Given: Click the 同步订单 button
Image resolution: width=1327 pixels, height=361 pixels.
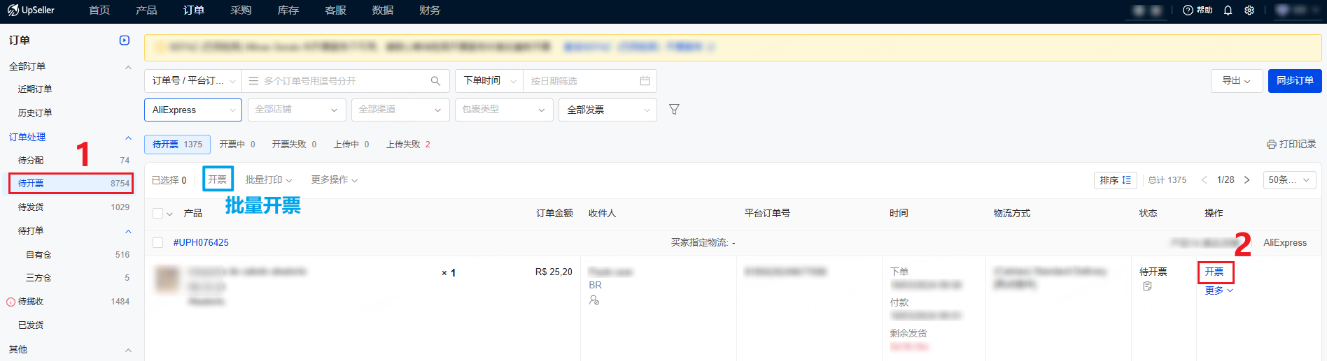Looking at the screenshot, I should pos(1294,81).
